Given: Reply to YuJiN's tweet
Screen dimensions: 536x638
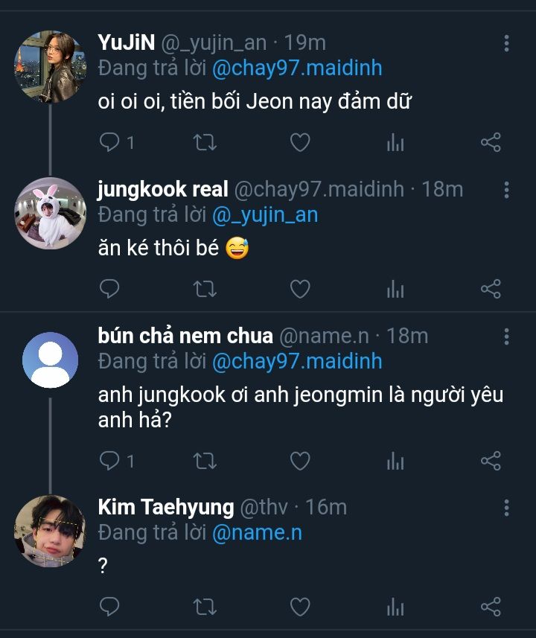Looking at the screenshot, I should click(x=109, y=142).
